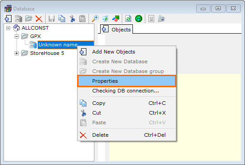
Task: Collapse the ALLCONST tree root
Action: coord(8,28)
